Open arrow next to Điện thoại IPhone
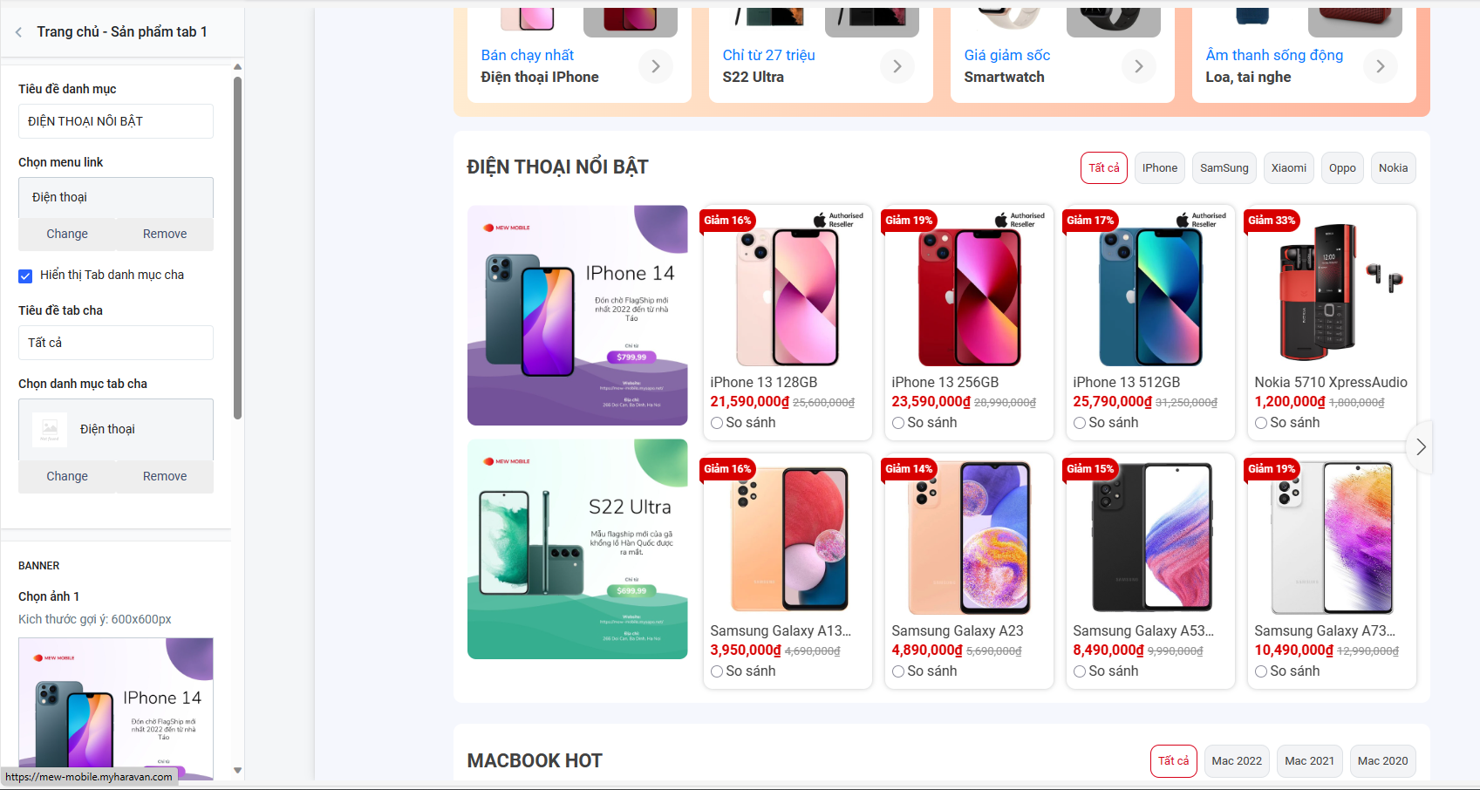The width and height of the screenshot is (1480, 790). pyautogui.click(x=656, y=66)
